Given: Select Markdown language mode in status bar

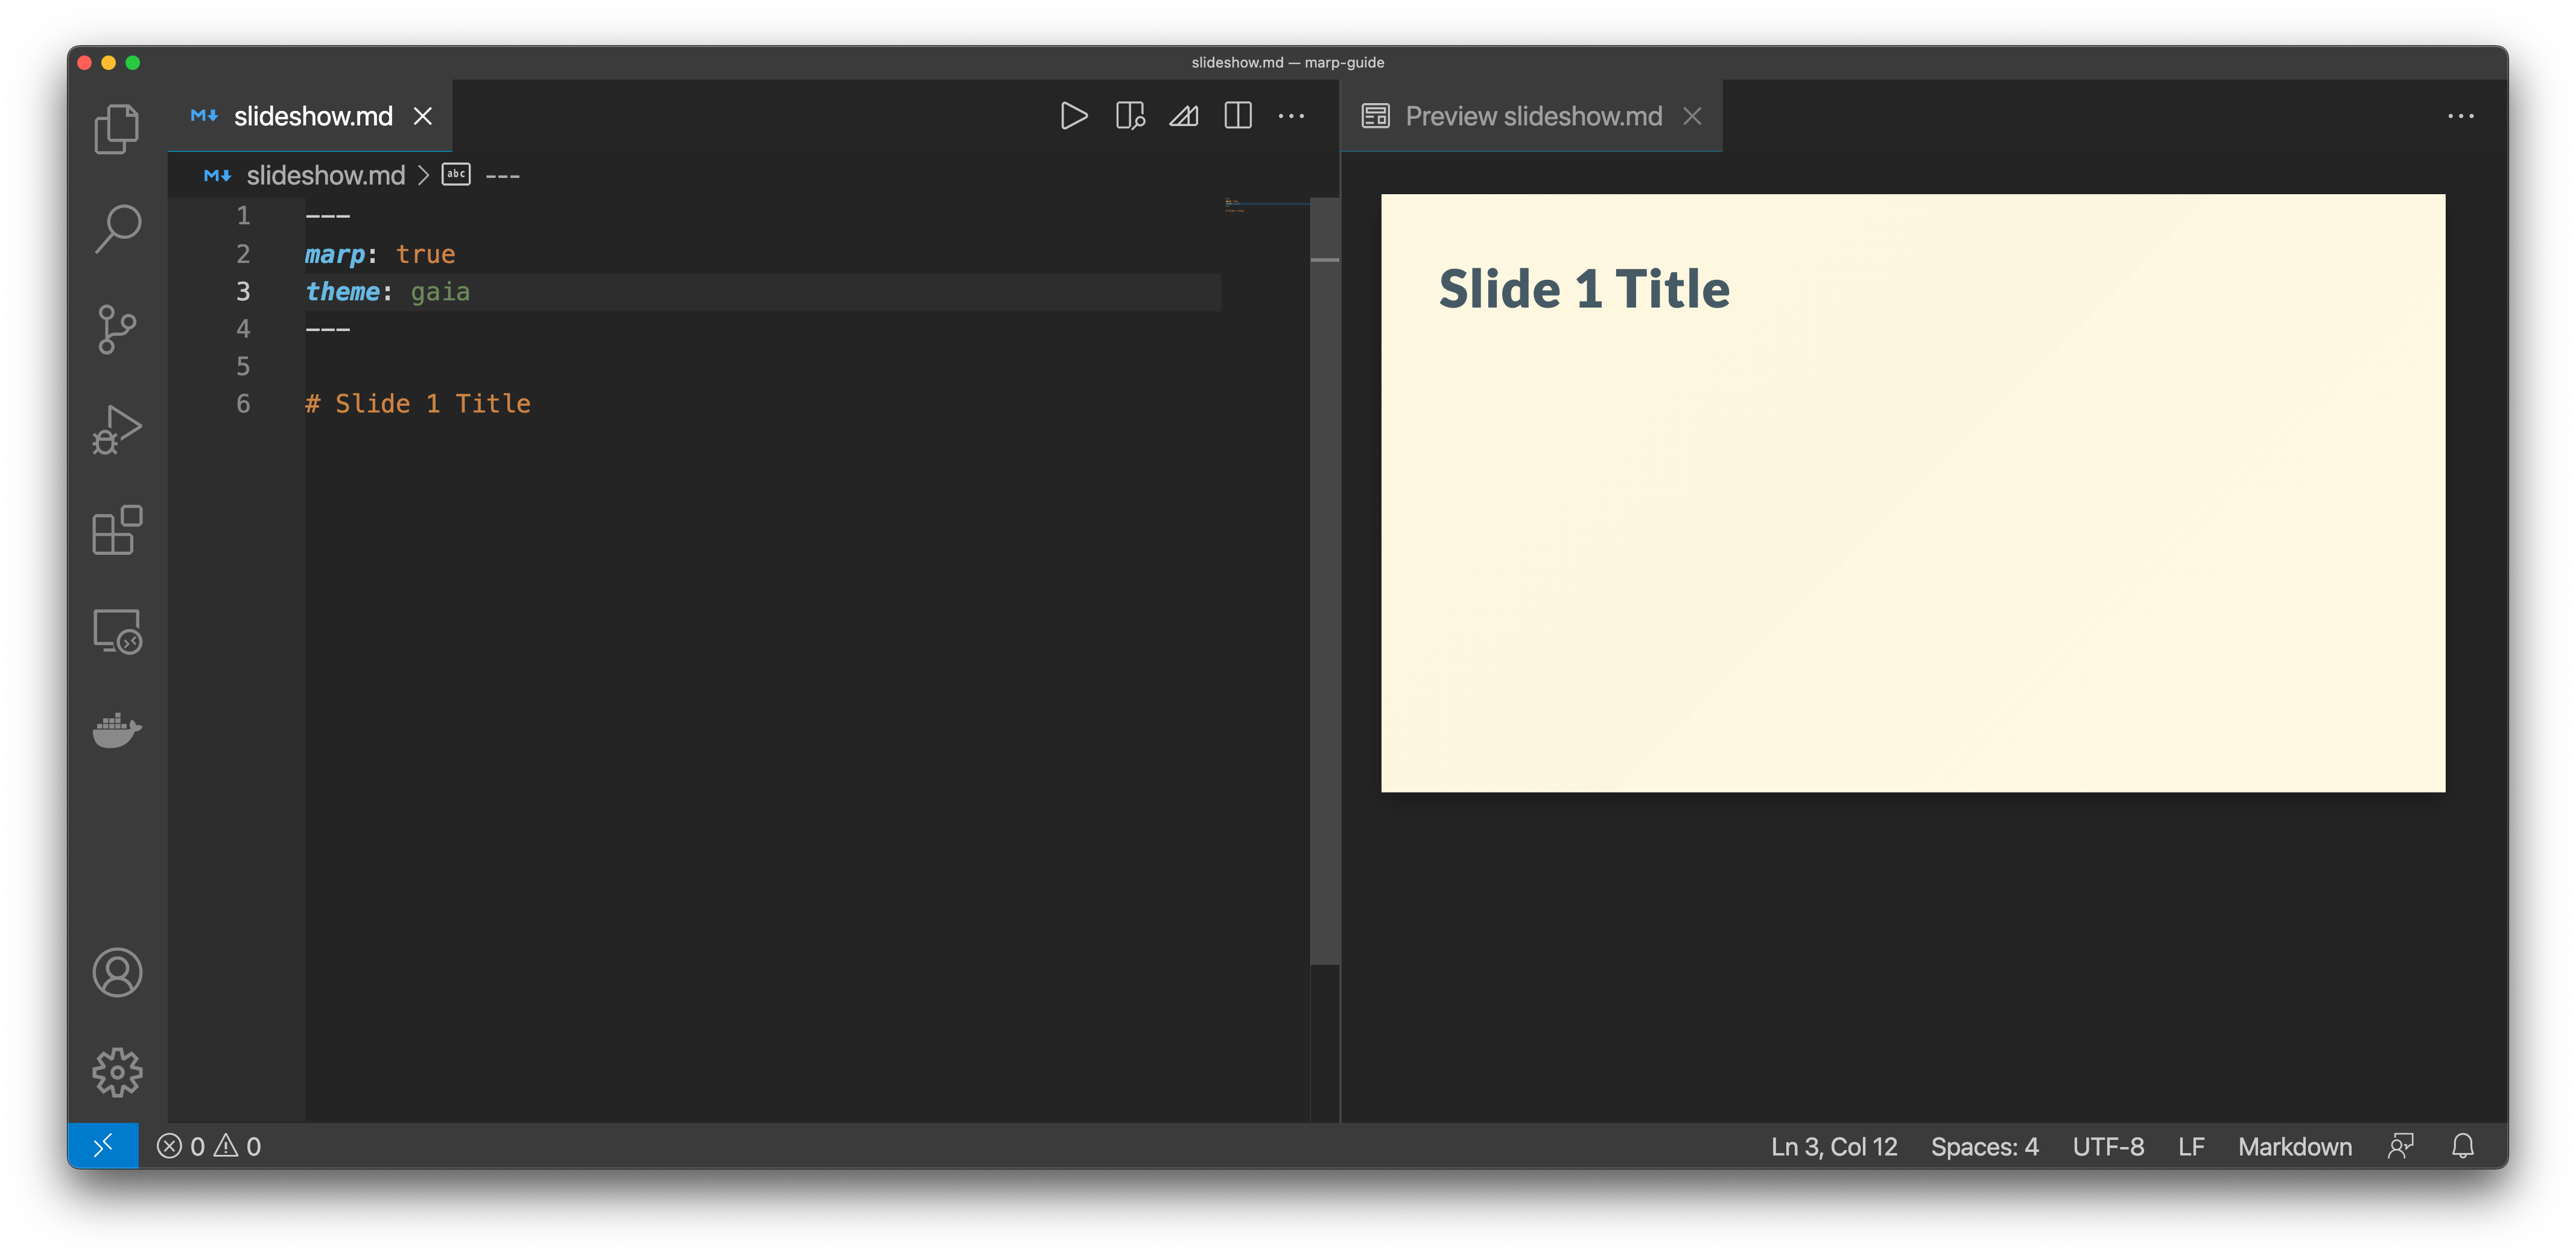Looking at the screenshot, I should pyautogui.click(x=2294, y=1146).
